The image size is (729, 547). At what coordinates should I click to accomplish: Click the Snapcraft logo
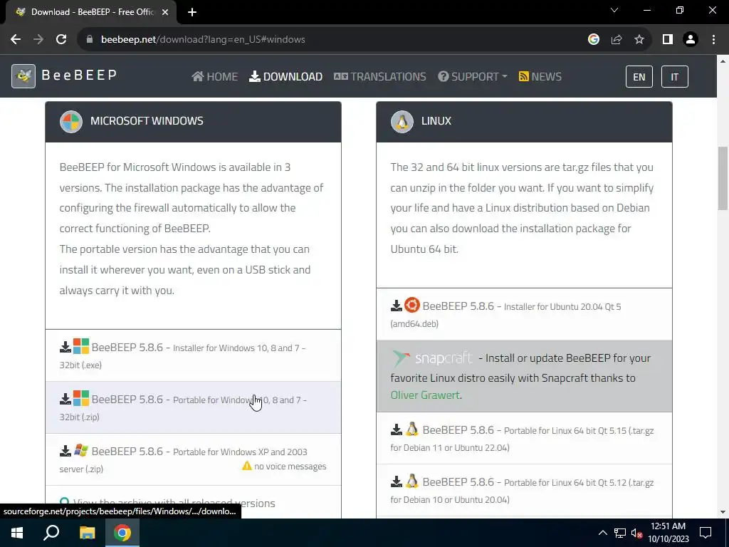(x=432, y=358)
